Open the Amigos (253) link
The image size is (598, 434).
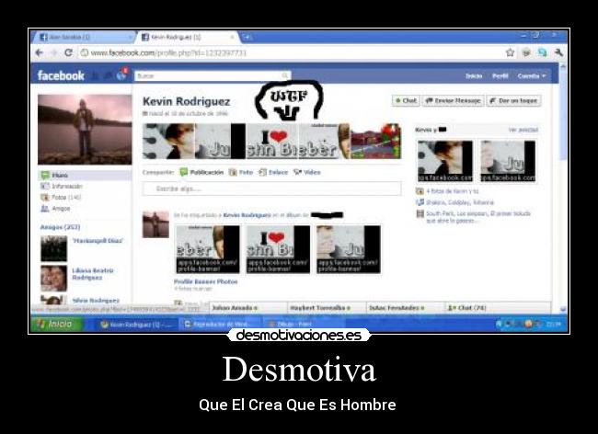(x=60, y=227)
